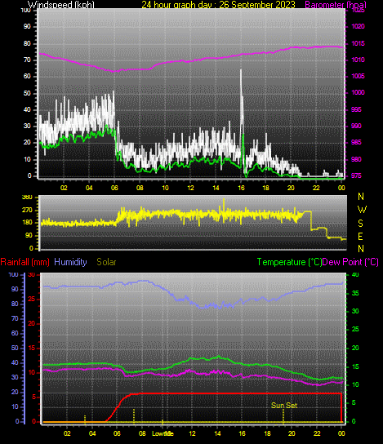Click '50' on the windspeed axis
The image size is (383, 444).
[27, 93]
